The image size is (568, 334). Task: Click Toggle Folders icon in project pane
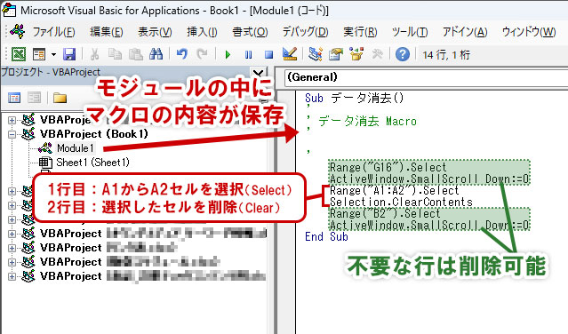(60, 98)
